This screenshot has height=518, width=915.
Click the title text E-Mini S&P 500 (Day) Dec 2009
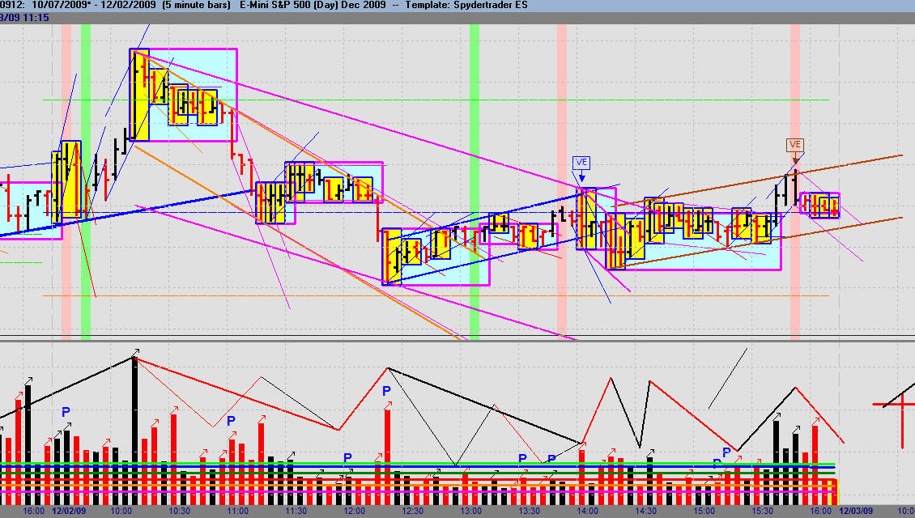tap(313, 5)
